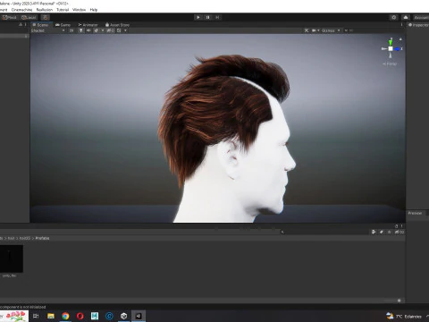429x322 pixels.
Task: Open the Help menu
Action: click(94, 10)
